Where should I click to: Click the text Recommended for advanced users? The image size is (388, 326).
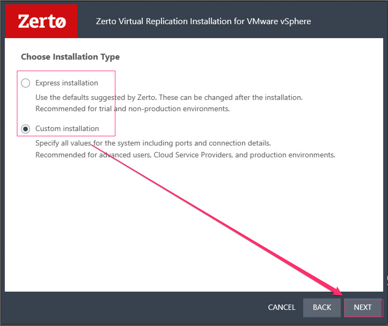185,155
